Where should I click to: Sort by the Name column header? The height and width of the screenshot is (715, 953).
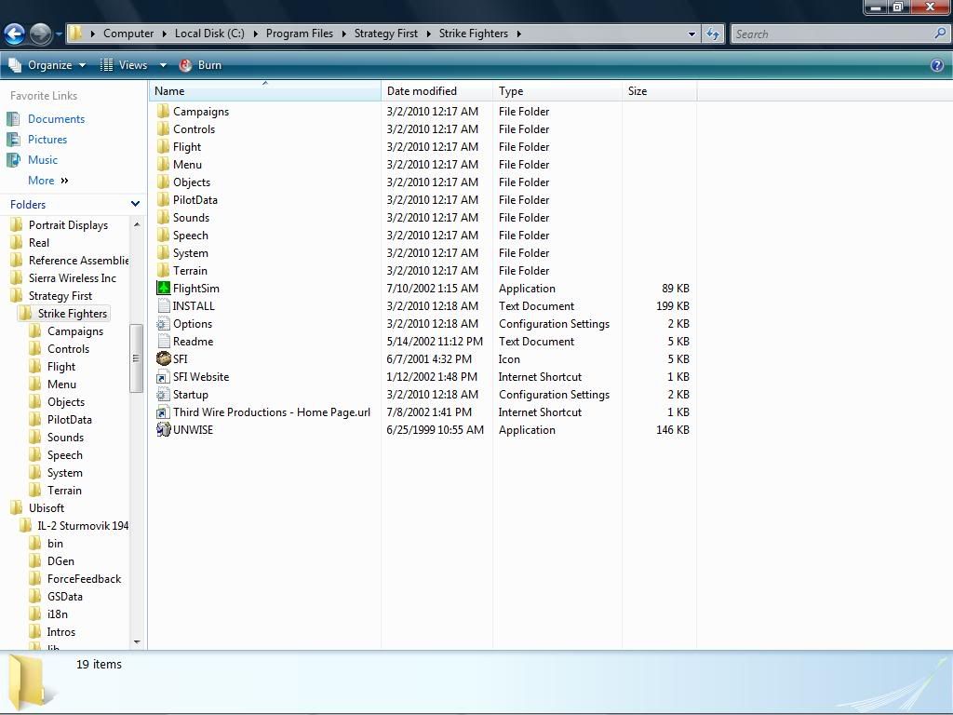click(x=265, y=91)
